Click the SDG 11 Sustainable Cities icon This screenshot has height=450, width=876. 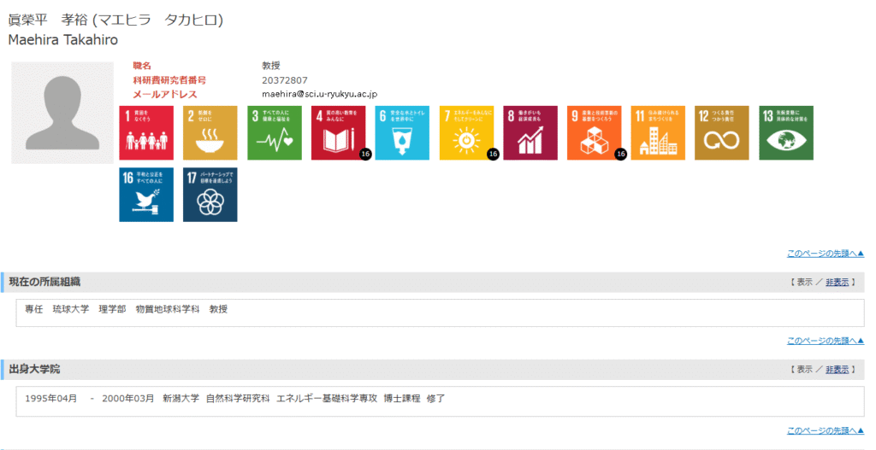pos(658,132)
